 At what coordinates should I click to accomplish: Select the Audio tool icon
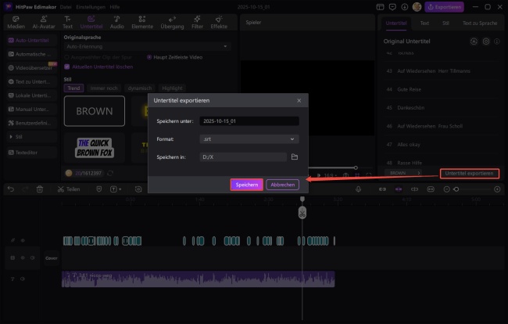tap(117, 23)
